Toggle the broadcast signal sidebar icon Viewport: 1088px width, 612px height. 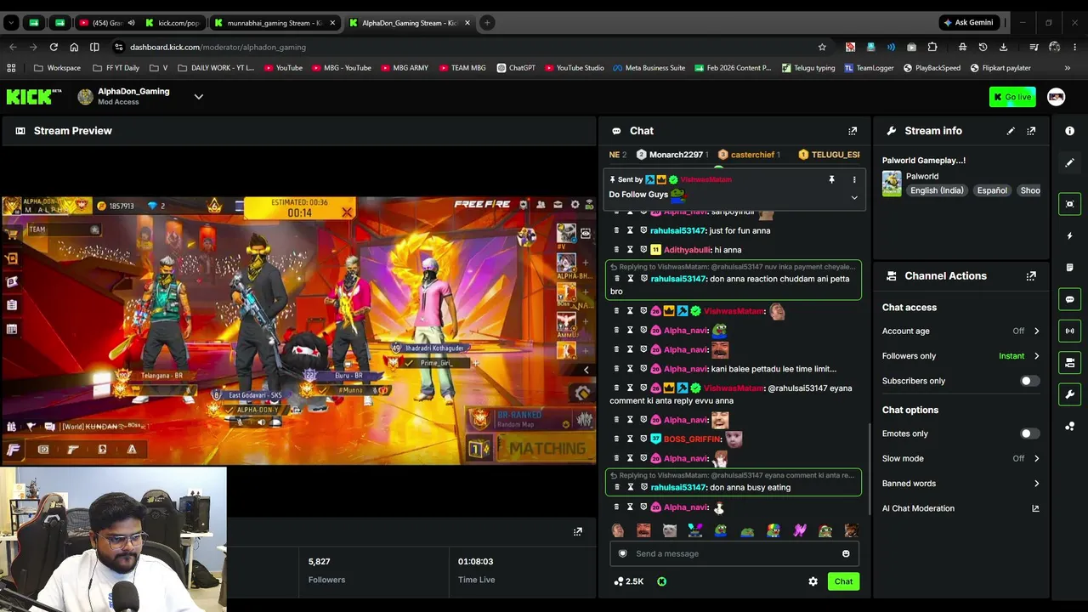pos(1069,331)
